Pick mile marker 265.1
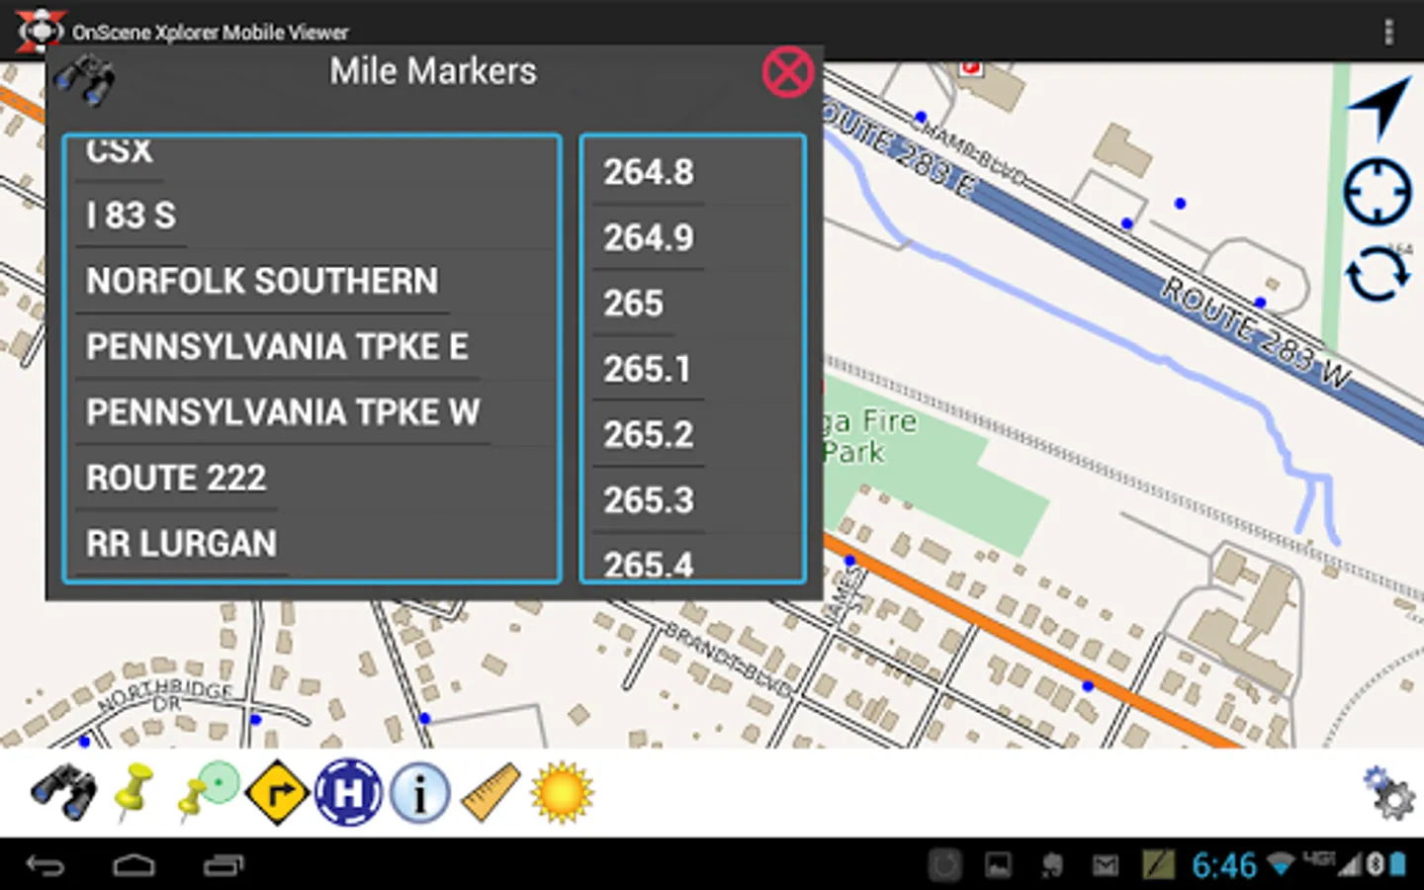The width and height of the screenshot is (1424, 890). click(693, 369)
